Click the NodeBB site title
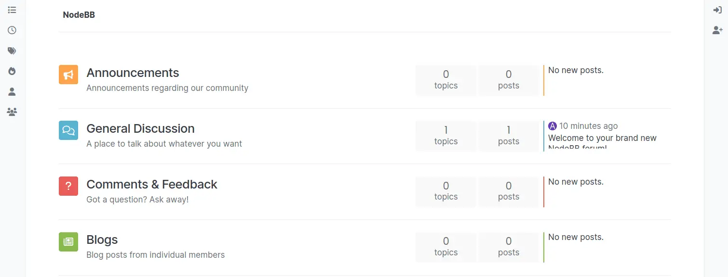 click(79, 15)
